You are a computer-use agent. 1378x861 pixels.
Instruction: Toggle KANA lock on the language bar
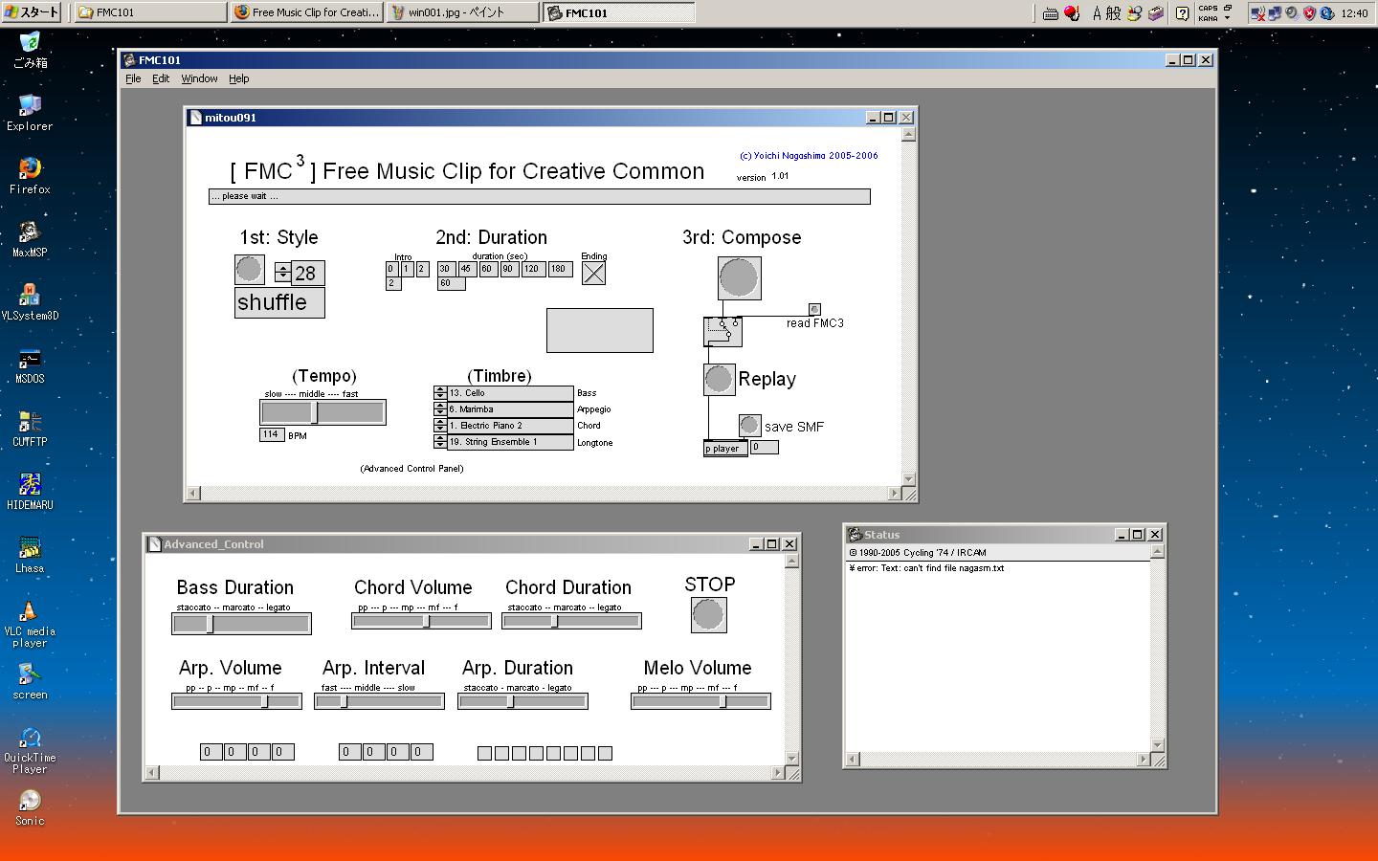tap(1209, 18)
